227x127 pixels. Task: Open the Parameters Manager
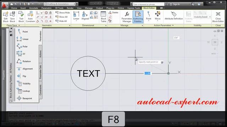(x=127, y=17)
